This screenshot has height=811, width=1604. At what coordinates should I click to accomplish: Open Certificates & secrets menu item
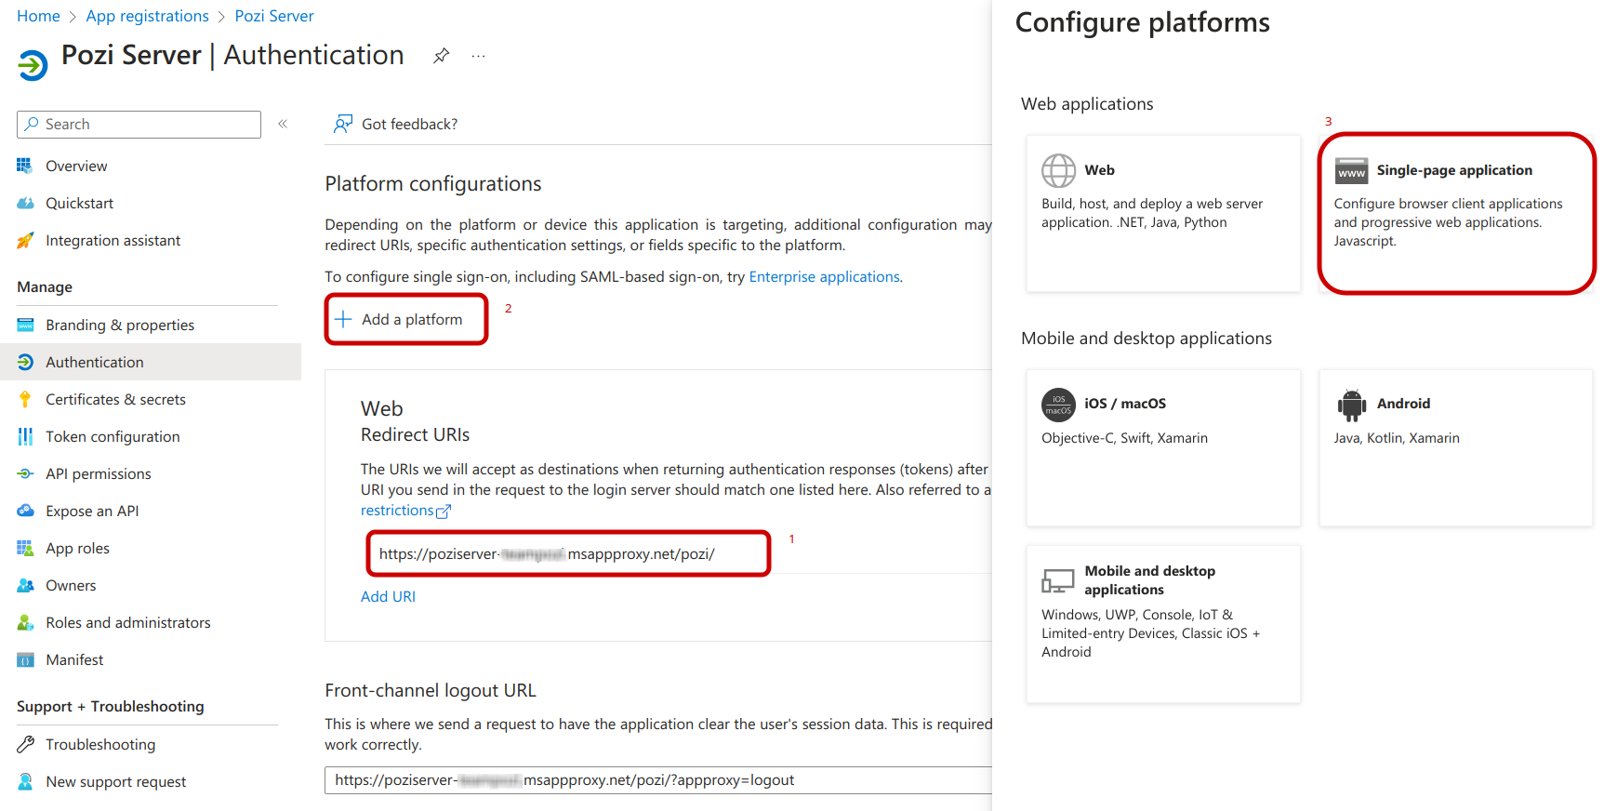pyautogui.click(x=115, y=400)
